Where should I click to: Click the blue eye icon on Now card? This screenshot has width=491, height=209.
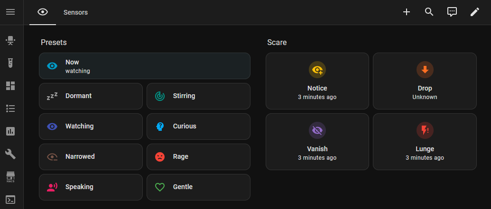(x=52, y=66)
